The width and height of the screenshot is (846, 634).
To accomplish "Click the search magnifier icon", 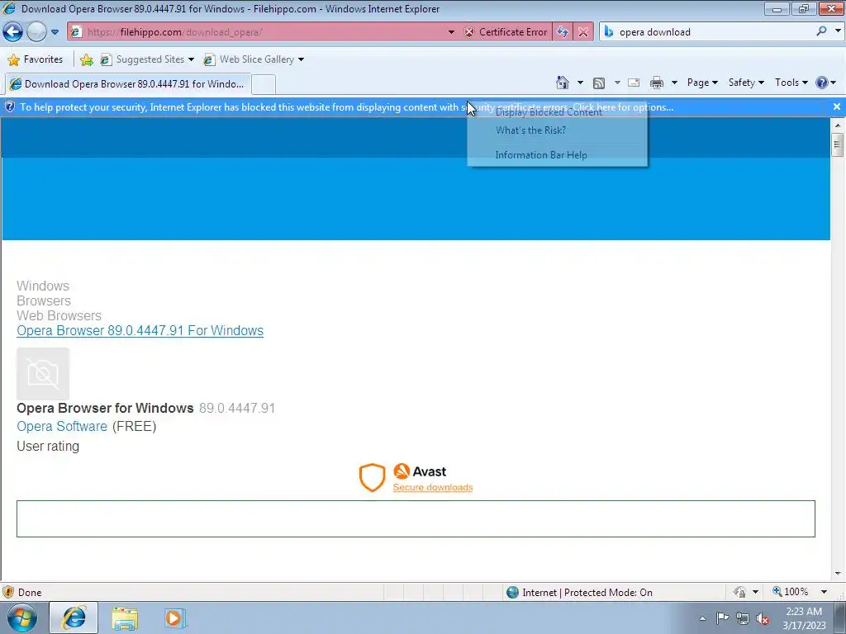I will coord(822,31).
